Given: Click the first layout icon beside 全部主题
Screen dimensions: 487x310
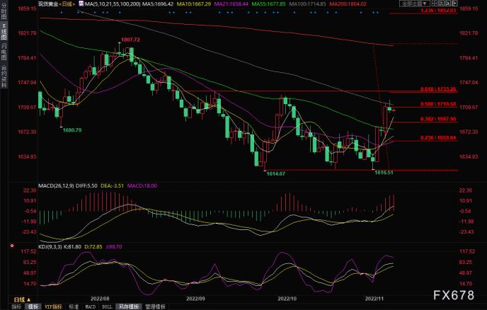Looking at the screenshot, I should [x=435, y=4].
